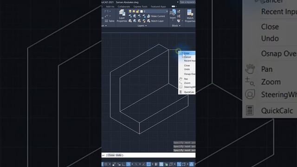
Task: Click the layer Unisolate icon
Action: pos(135,21)
